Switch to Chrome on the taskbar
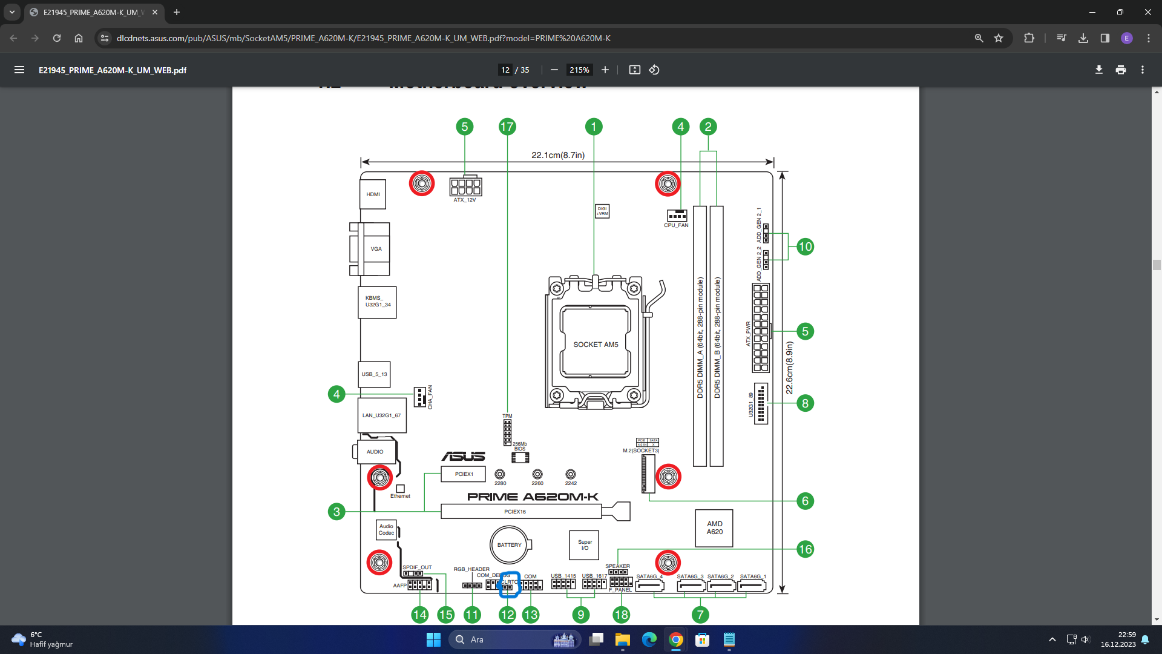 click(x=676, y=639)
